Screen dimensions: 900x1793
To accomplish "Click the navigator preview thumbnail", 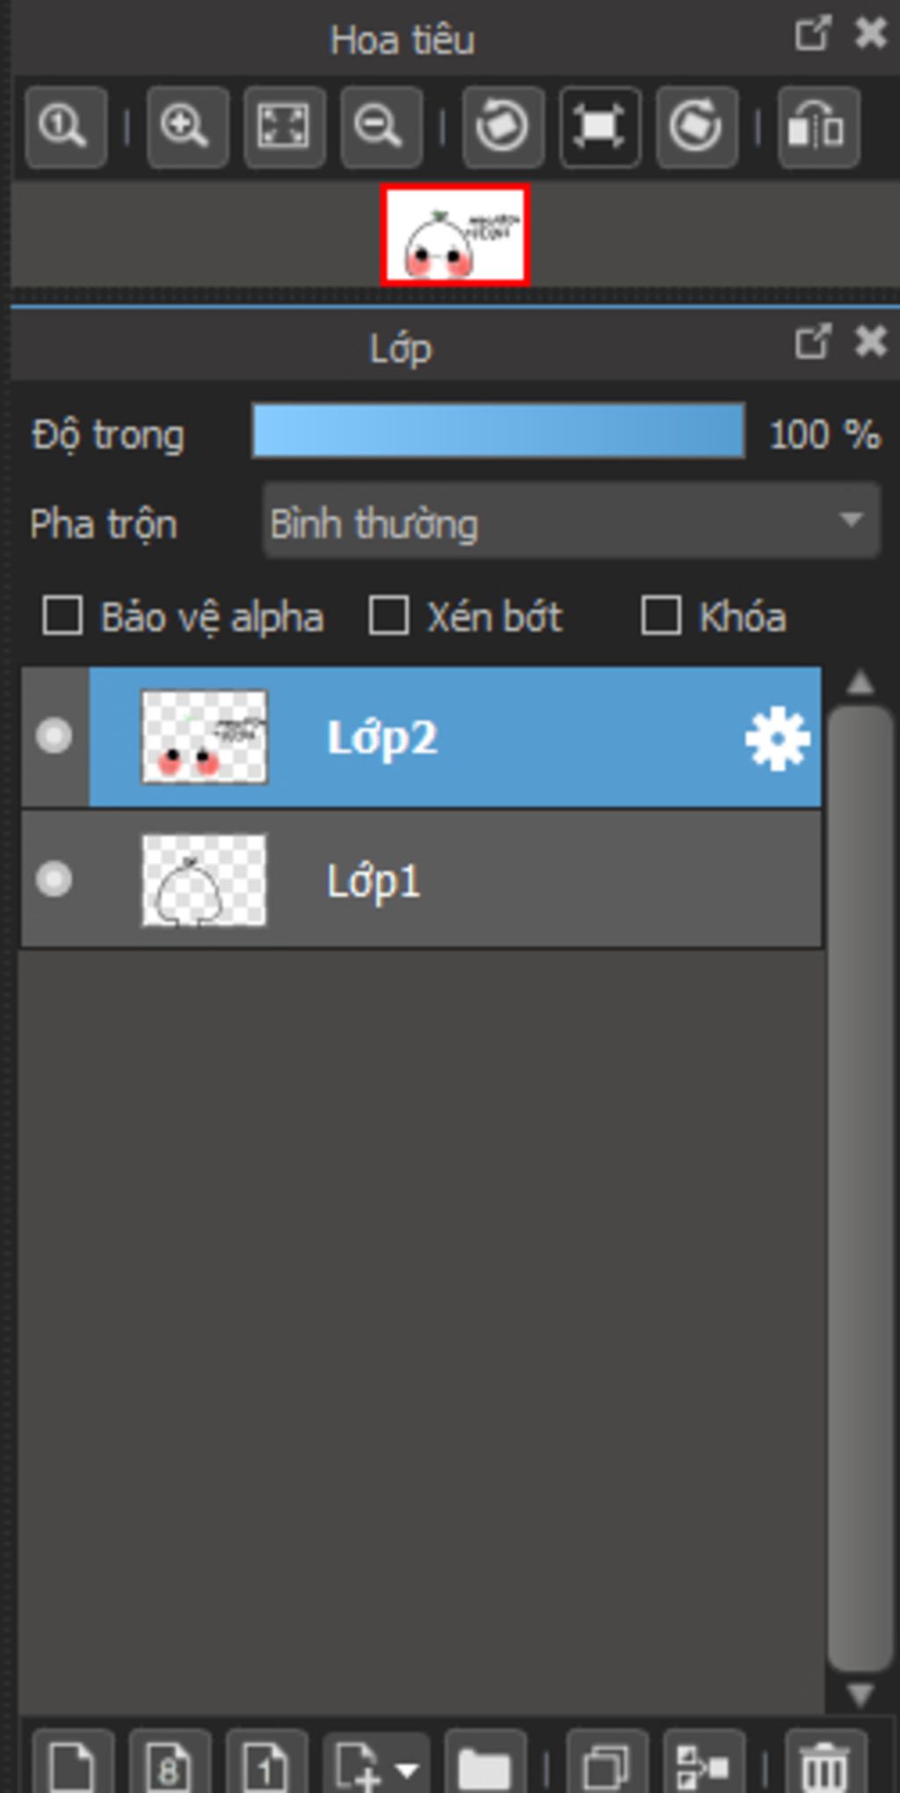I will coord(454,235).
